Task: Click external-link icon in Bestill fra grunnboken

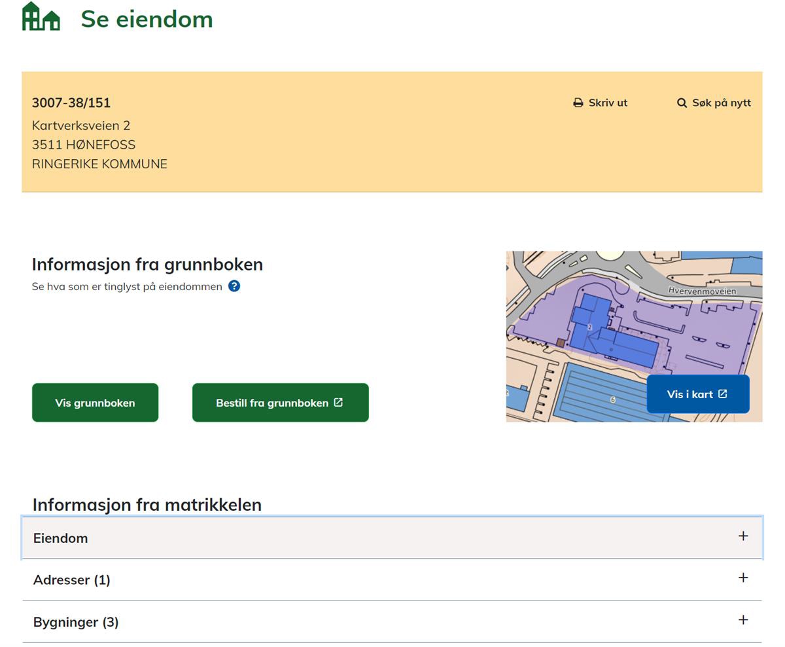Action: tap(338, 402)
